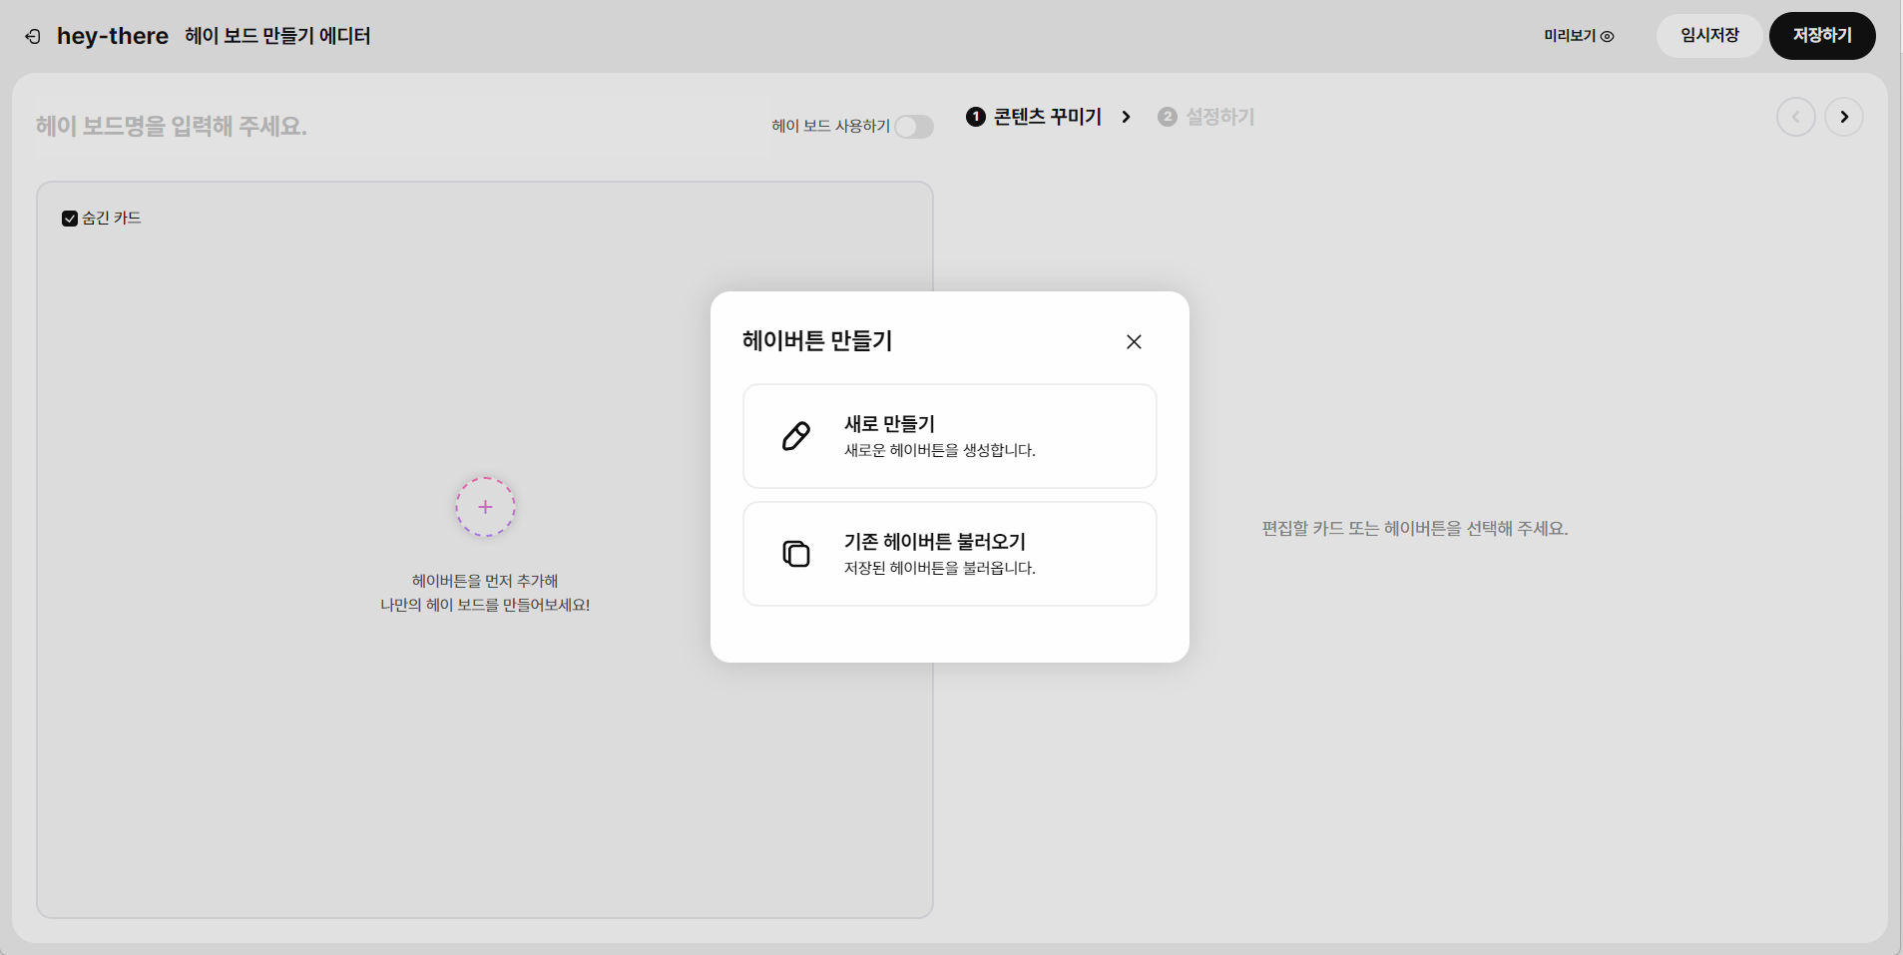Click the copy icon for 기존 헤이버튼 불러오기
This screenshot has height=955, width=1903.
point(796,554)
